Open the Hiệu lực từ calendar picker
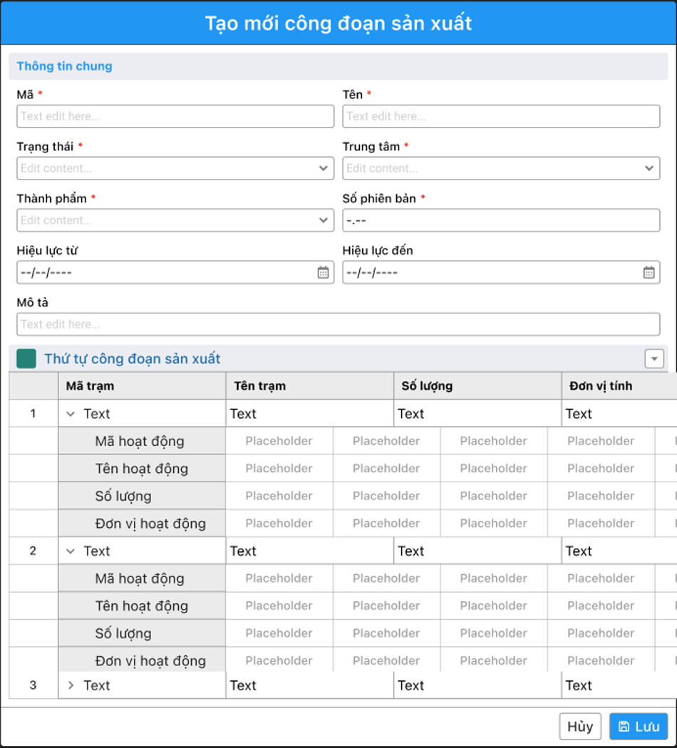Screen dimensions: 677x748 tap(323, 272)
